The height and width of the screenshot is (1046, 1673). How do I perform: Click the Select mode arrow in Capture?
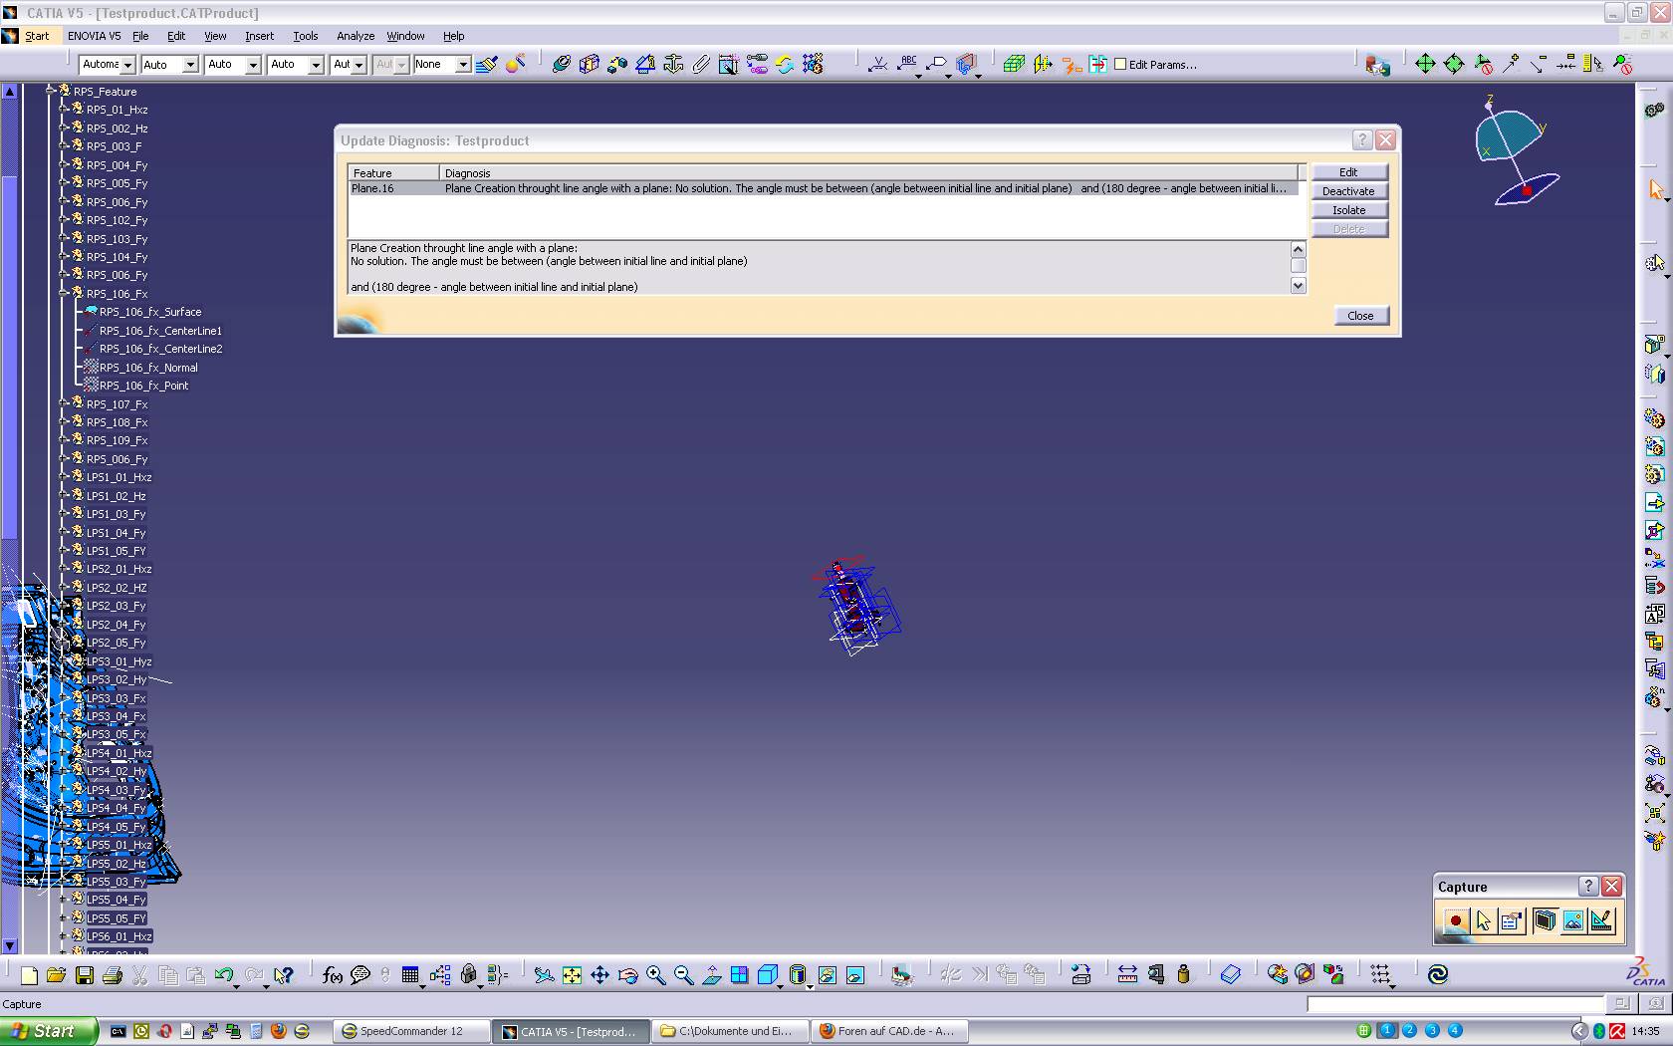coord(1484,920)
